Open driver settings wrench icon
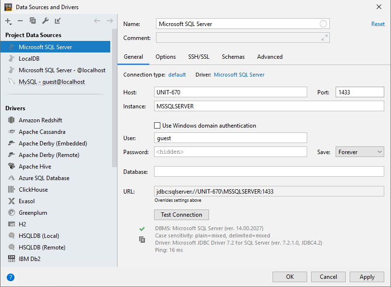 pos(45,21)
